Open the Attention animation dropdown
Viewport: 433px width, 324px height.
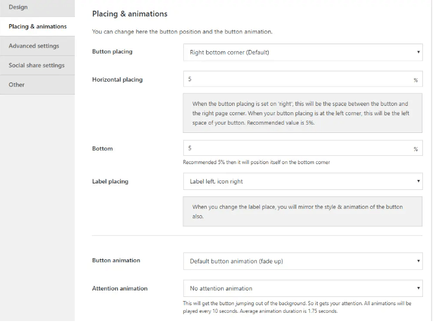[x=303, y=289]
